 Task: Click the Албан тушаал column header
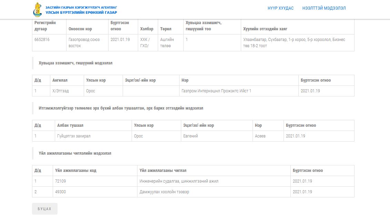point(70,125)
